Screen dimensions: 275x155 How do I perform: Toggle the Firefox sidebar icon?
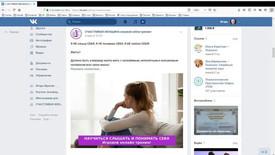pos(249,10)
